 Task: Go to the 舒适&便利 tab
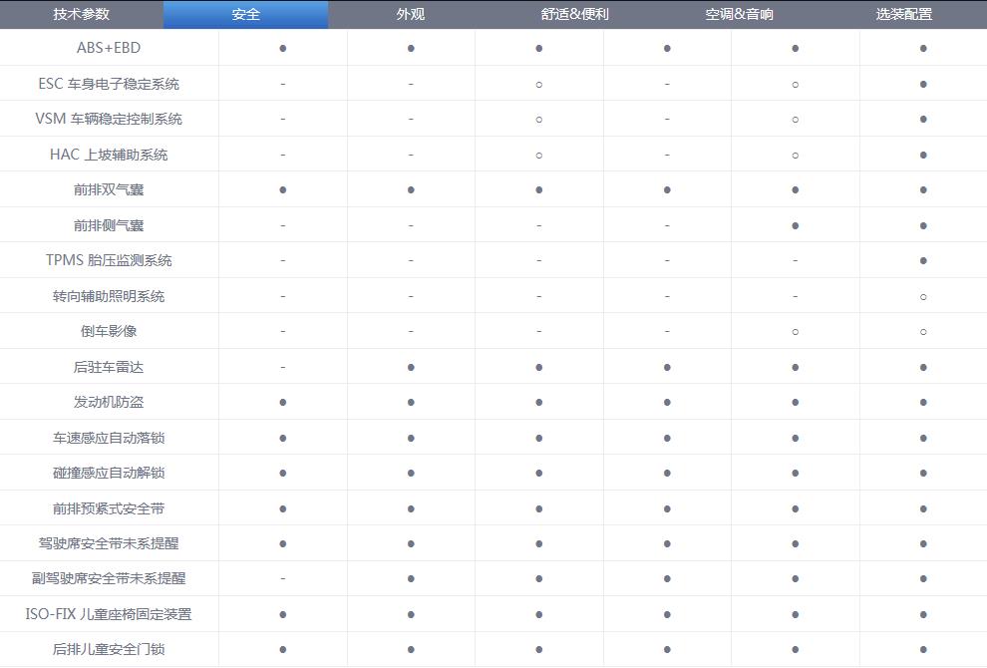pyautogui.click(x=574, y=14)
